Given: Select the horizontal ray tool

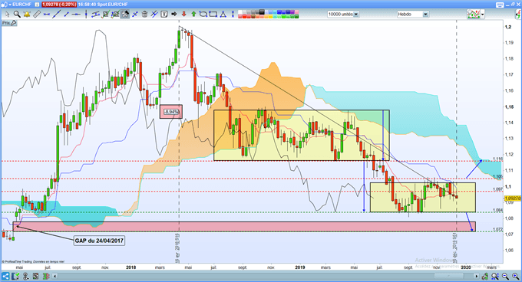Looking at the screenshot, I should (x=76, y=15).
